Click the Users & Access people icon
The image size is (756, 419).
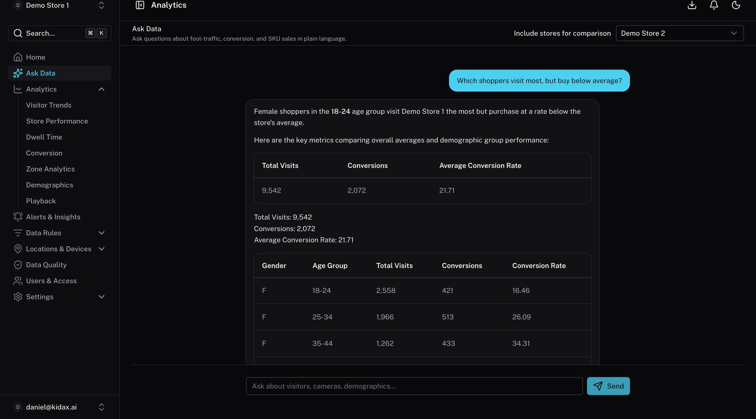(18, 281)
